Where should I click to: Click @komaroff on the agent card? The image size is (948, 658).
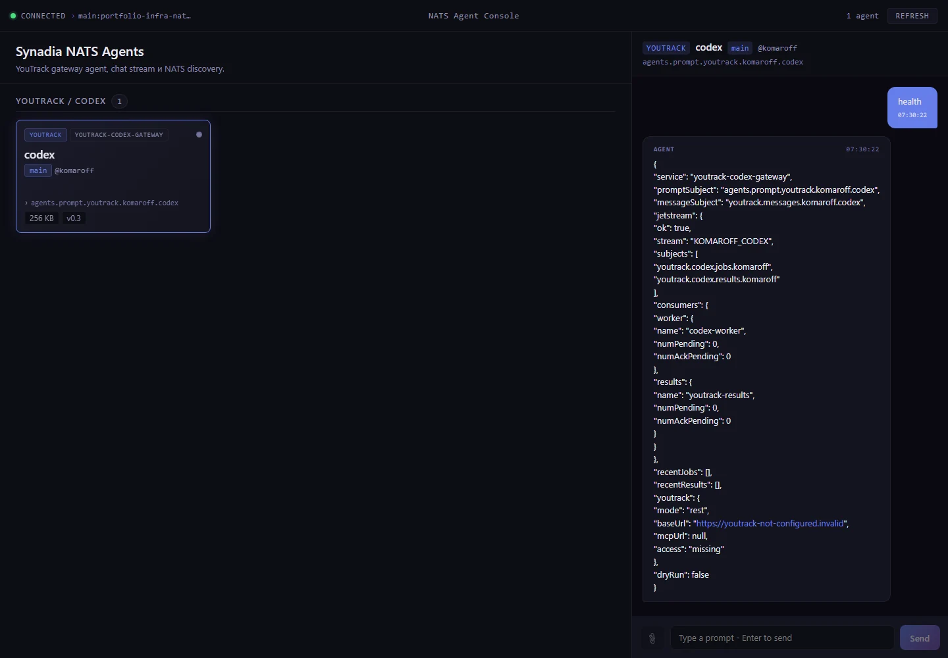(74, 171)
